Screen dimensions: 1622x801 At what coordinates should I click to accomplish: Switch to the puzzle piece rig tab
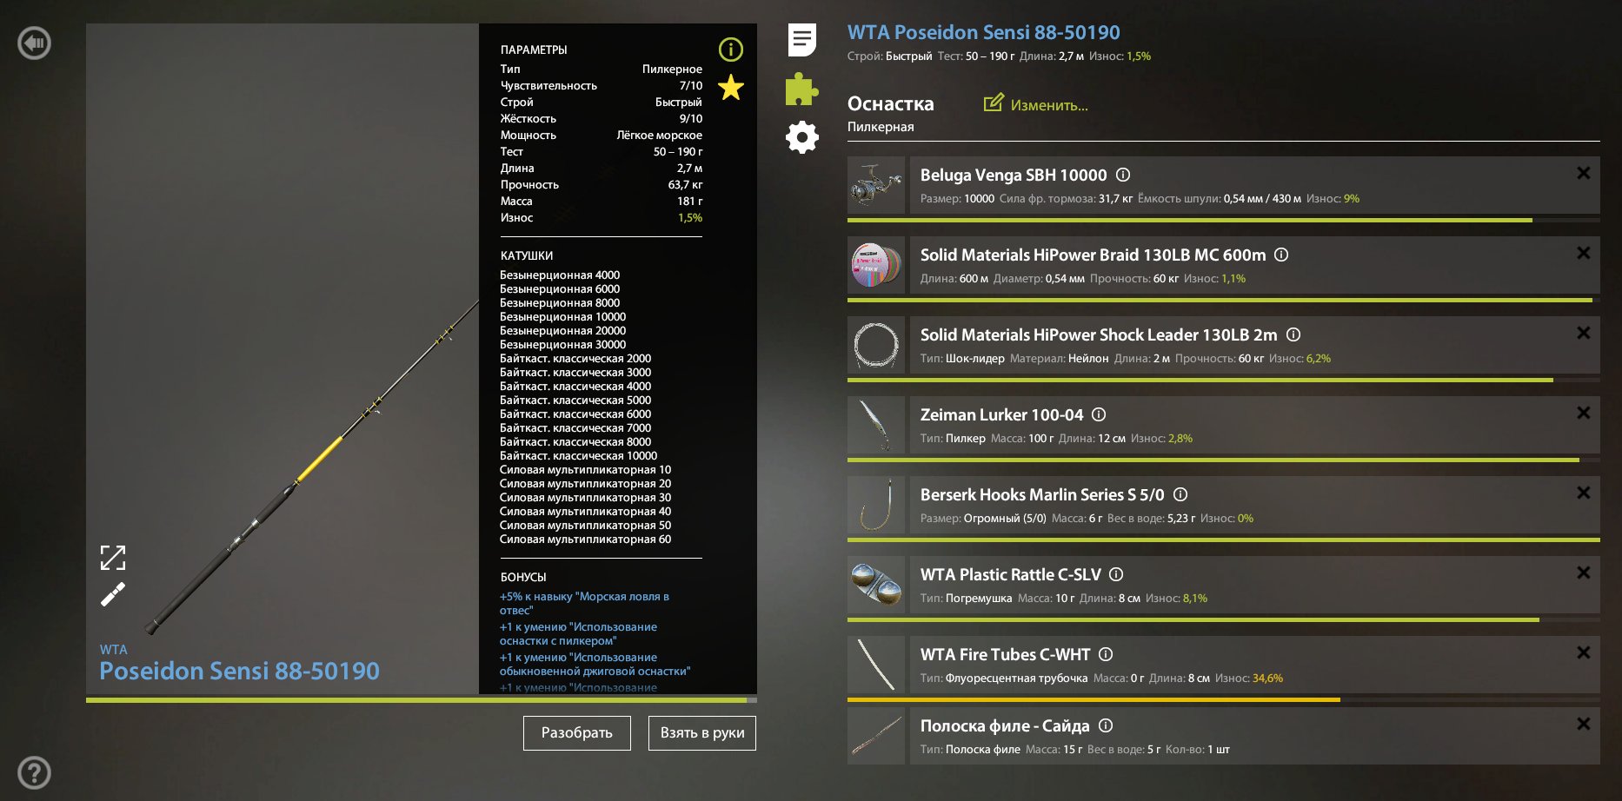coord(801,89)
